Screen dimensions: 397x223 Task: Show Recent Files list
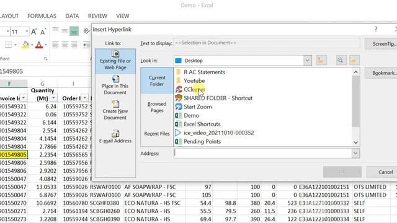click(x=157, y=134)
